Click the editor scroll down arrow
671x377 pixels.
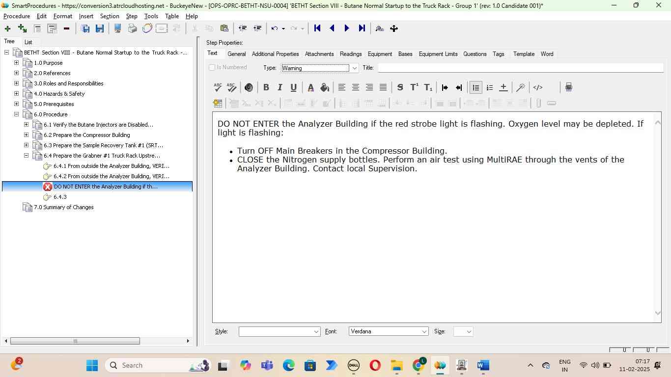tap(658, 313)
